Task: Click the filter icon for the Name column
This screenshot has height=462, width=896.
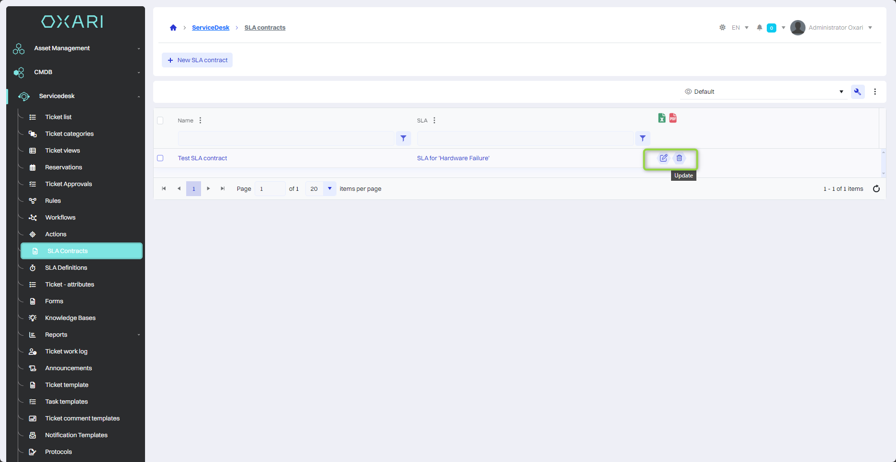Action: 403,139
